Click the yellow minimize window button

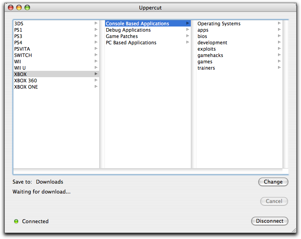point(19,8)
